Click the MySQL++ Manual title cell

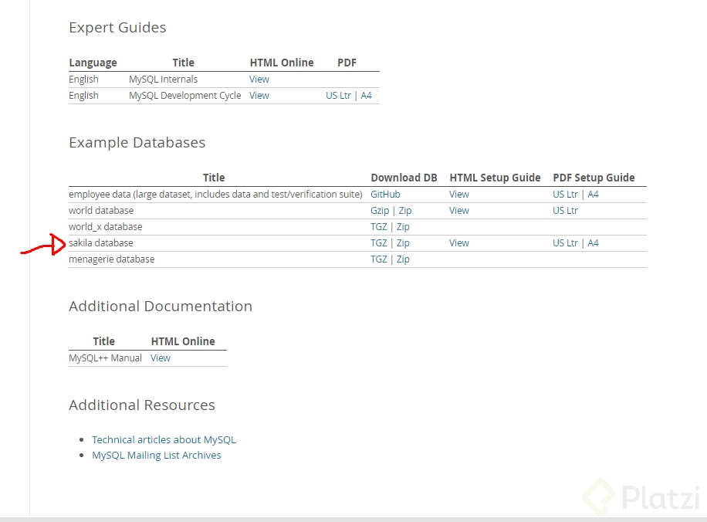point(105,358)
